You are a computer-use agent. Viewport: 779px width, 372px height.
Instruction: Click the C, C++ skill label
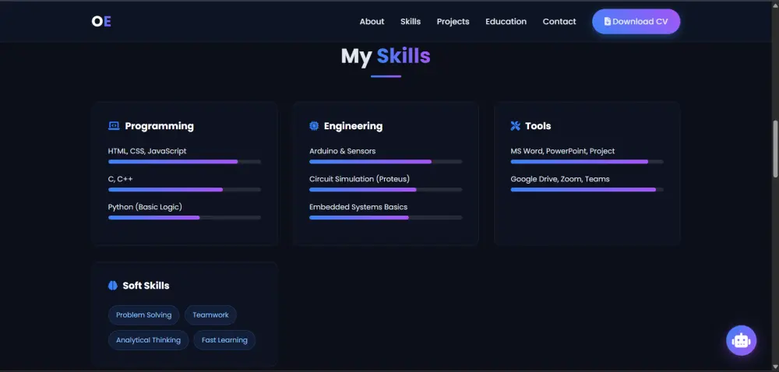(x=120, y=179)
